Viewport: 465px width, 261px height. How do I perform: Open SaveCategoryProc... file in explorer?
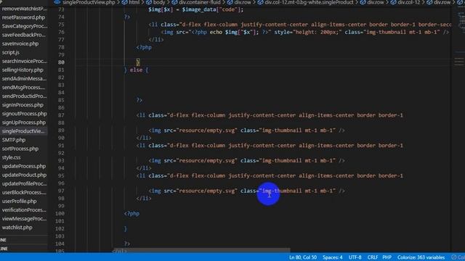tap(25, 26)
